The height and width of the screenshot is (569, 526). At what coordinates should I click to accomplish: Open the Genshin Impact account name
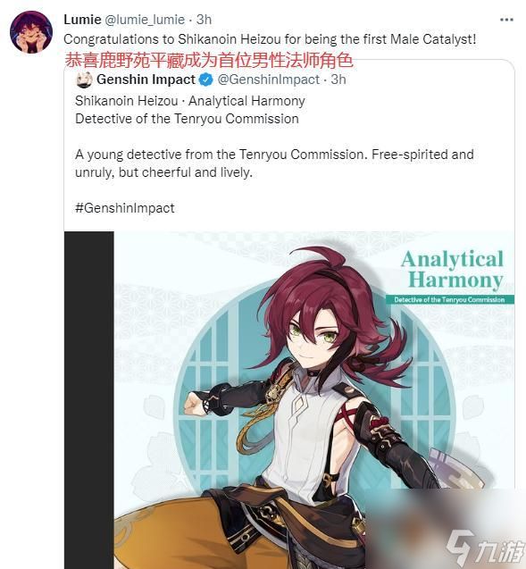coord(146,79)
